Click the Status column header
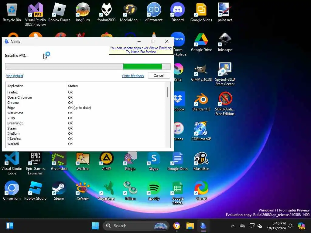The image size is (311, 233). point(115,86)
